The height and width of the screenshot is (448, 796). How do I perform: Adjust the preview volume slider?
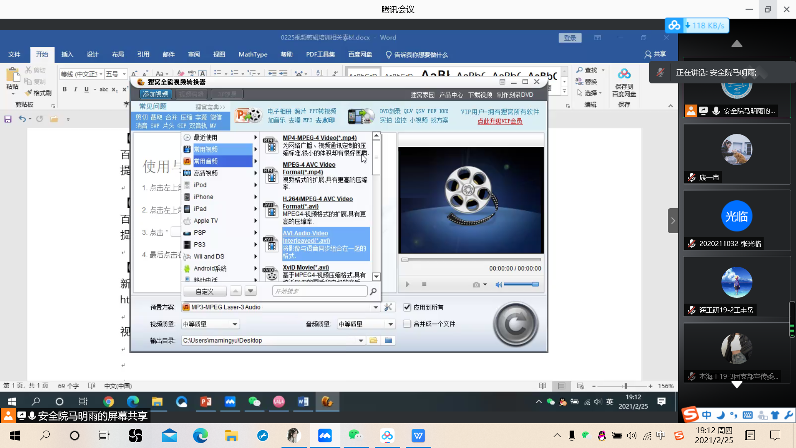pyautogui.click(x=521, y=285)
